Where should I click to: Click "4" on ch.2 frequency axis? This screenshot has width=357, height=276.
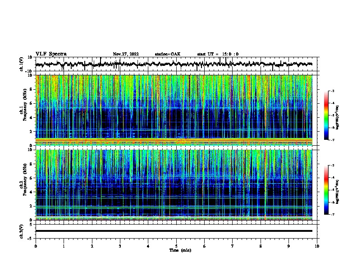point(32,192)
